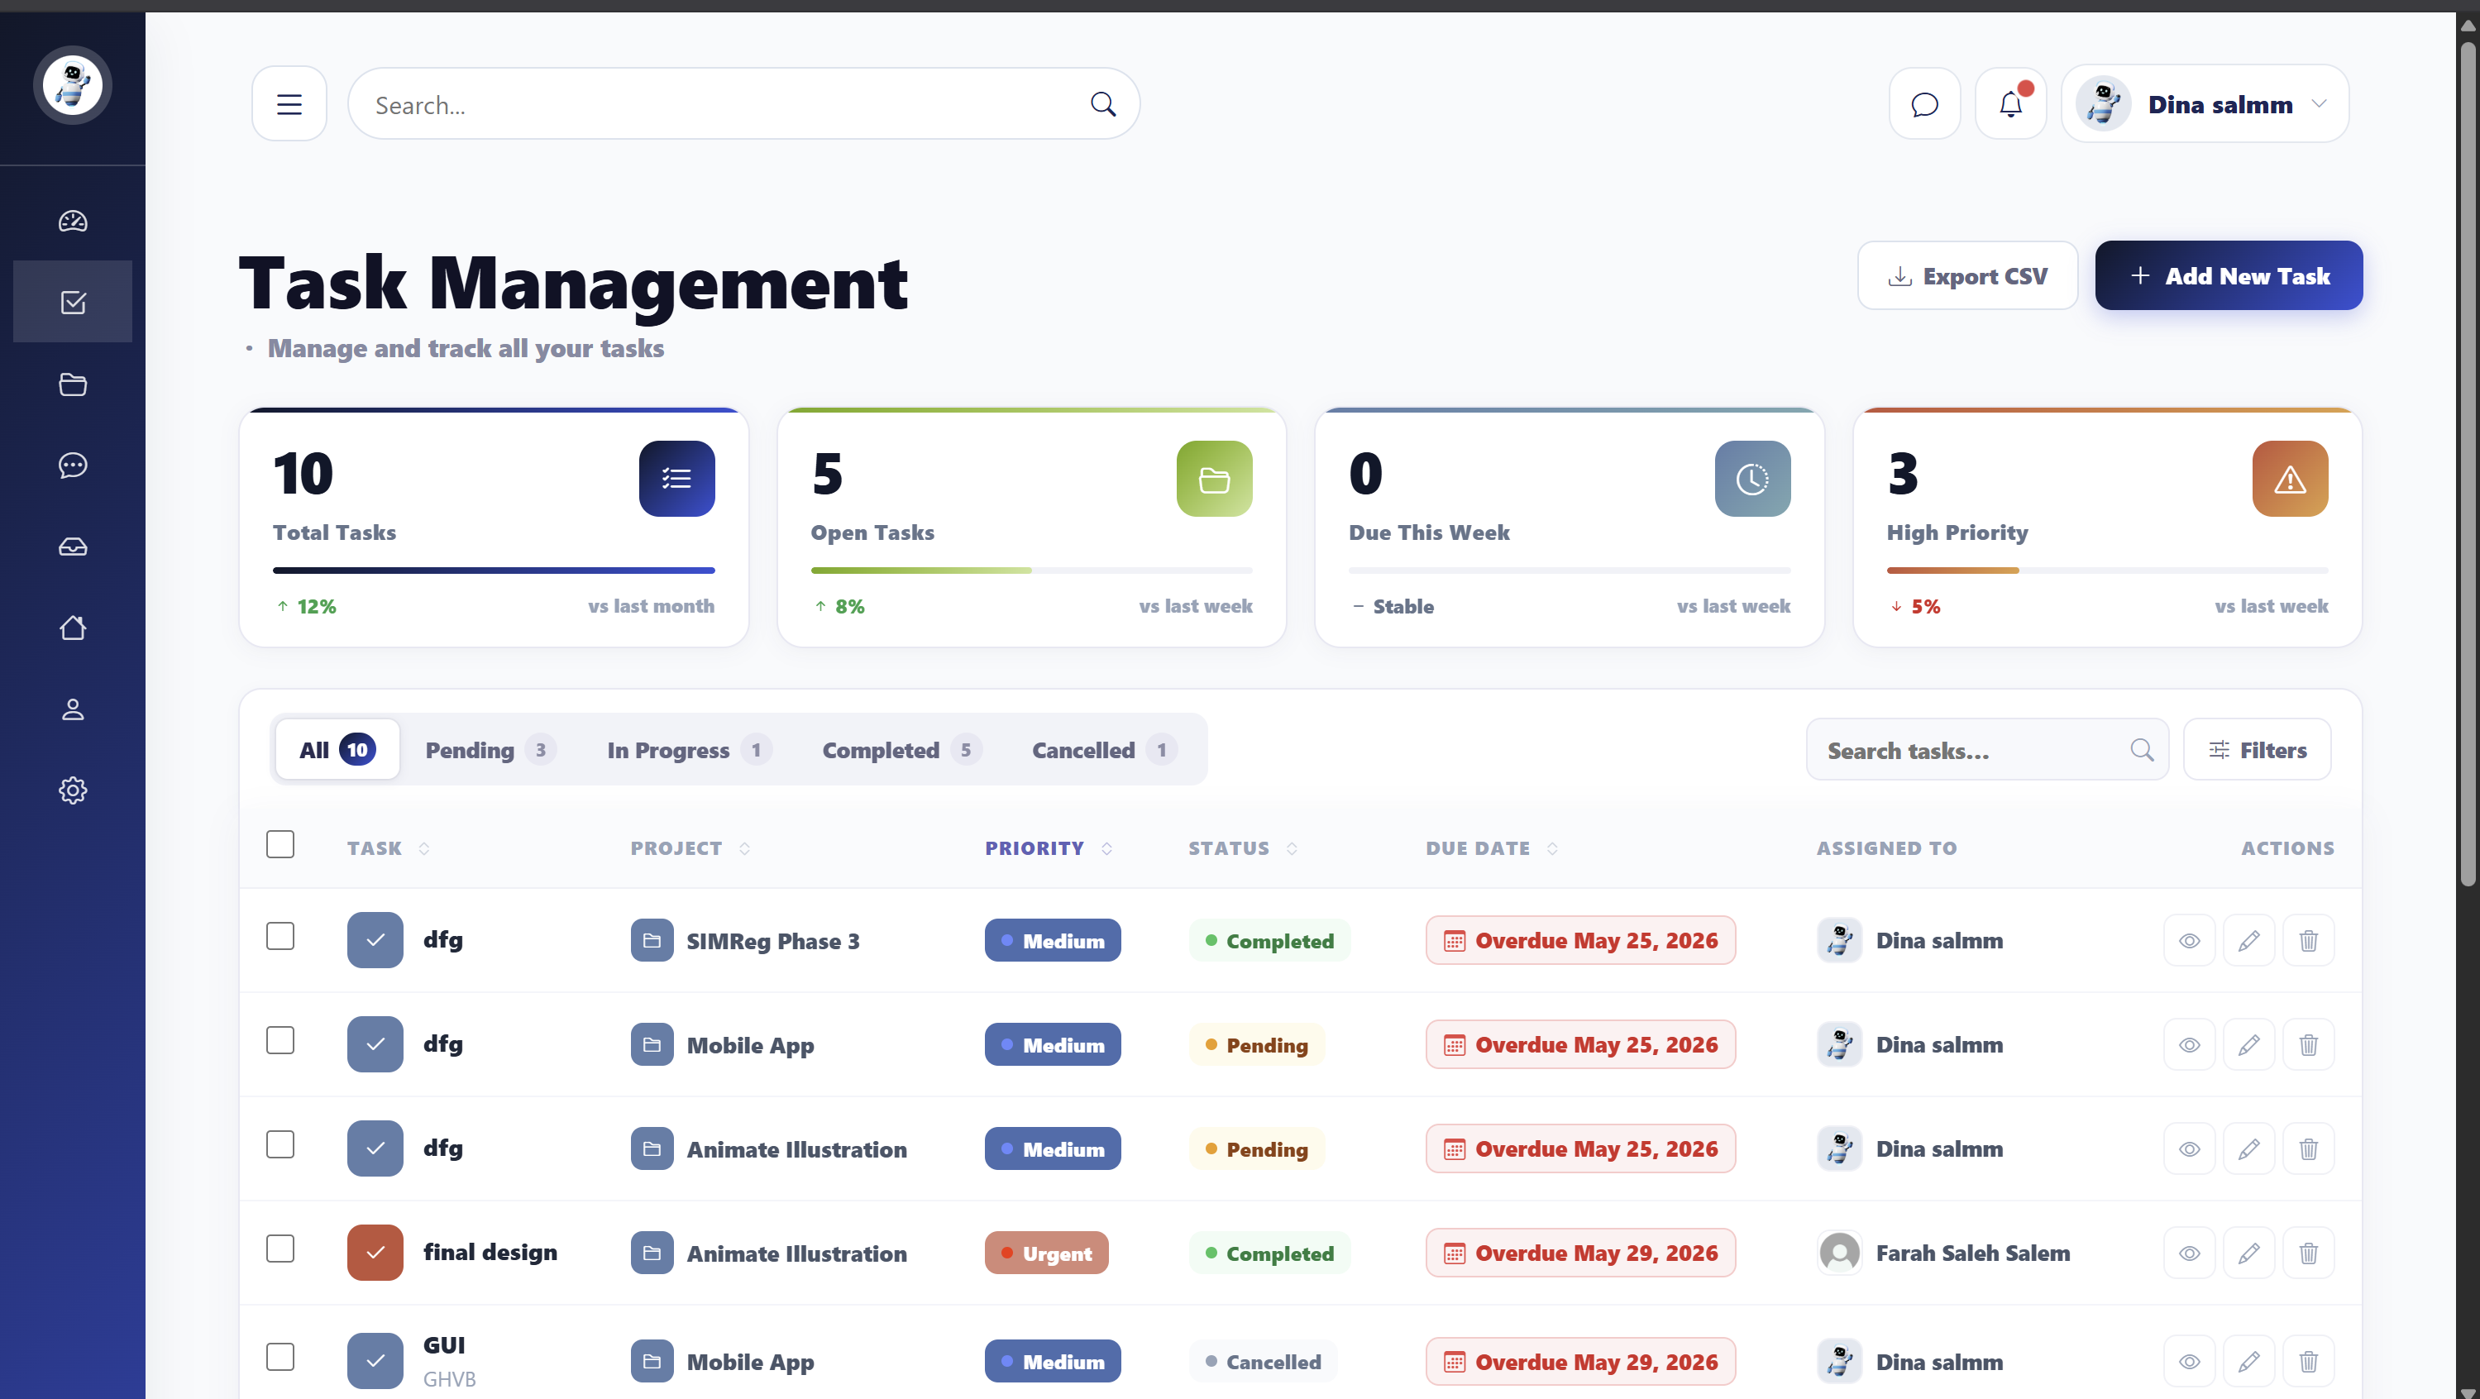This screenshot has width=2480, height=1399.
Task: Switch to the Cancelled tab
Action: pyautogui.click(x=1104, y=750)
